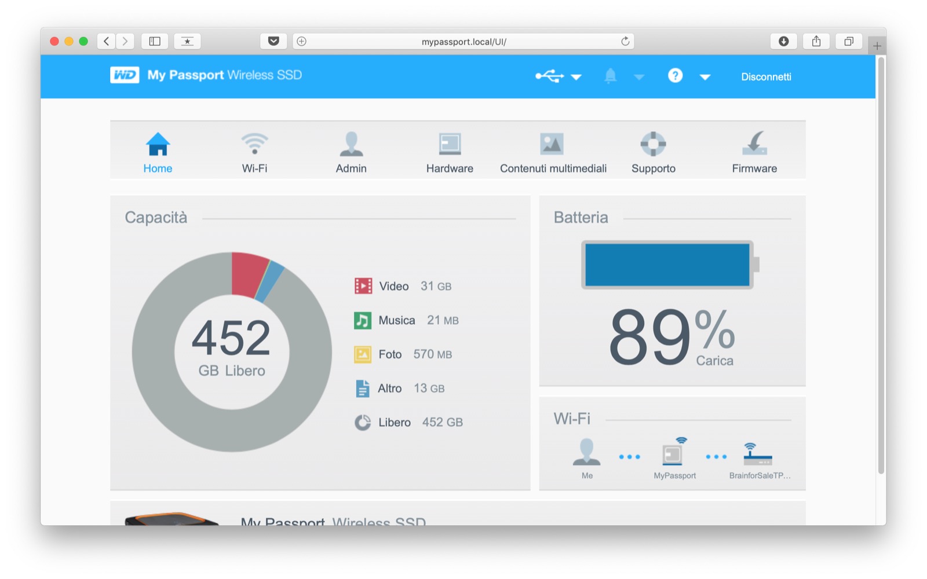Image resolution: width=927 pixels, height=579 pixels.
Task: Click the blue Altro segment of the chart
Action: (x=271, y=282)
